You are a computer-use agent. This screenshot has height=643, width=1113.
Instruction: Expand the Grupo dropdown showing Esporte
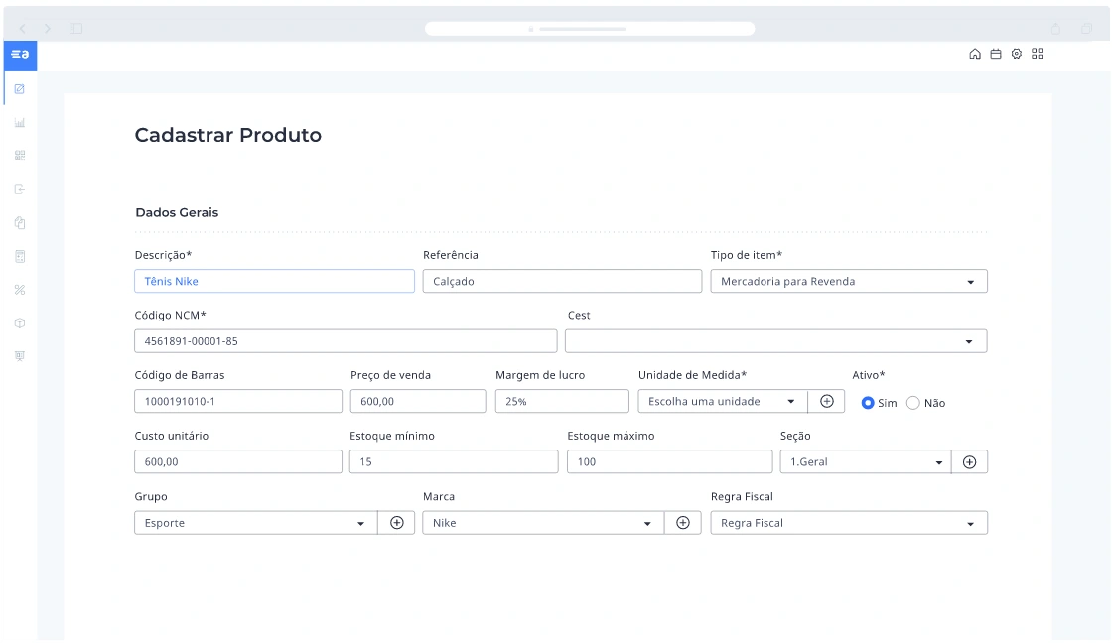255,523
